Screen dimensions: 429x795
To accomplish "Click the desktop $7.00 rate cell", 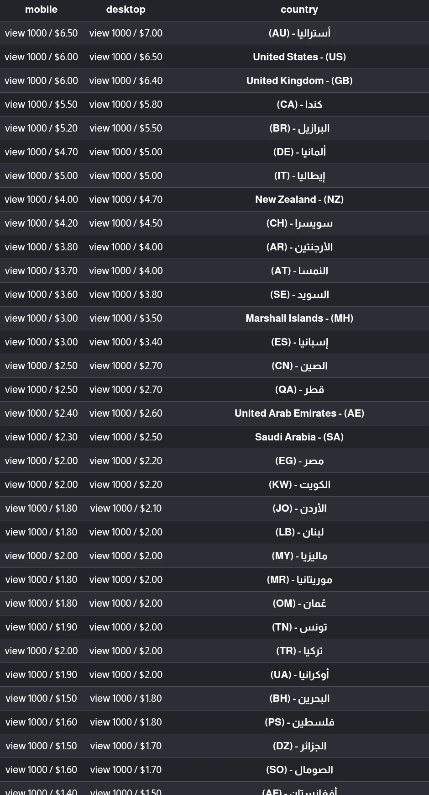I will tap(126, 33).
